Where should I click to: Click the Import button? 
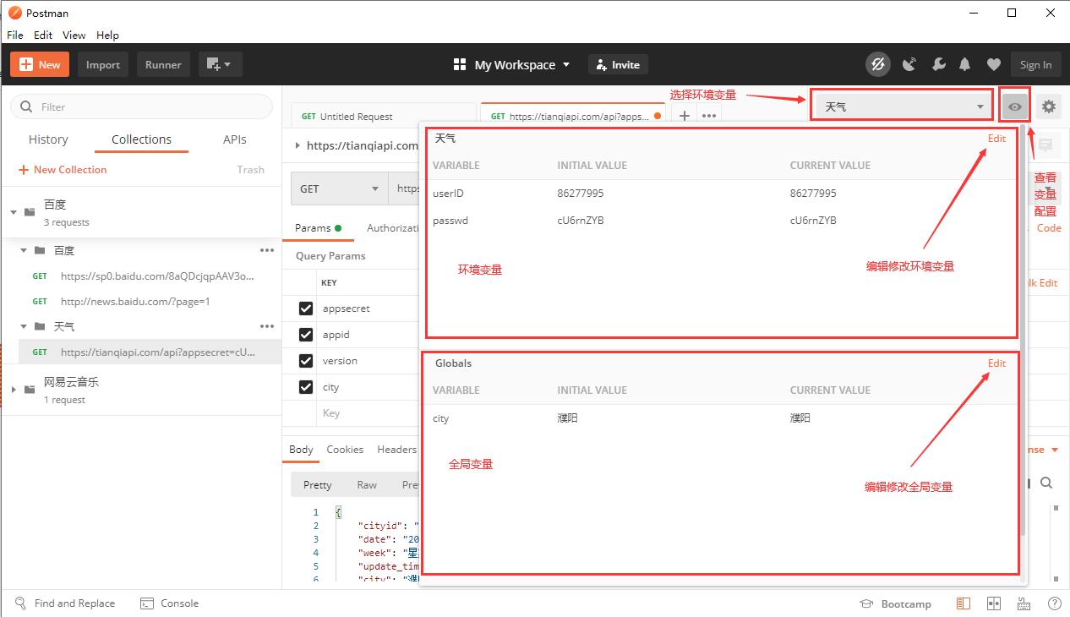[103, 64]
